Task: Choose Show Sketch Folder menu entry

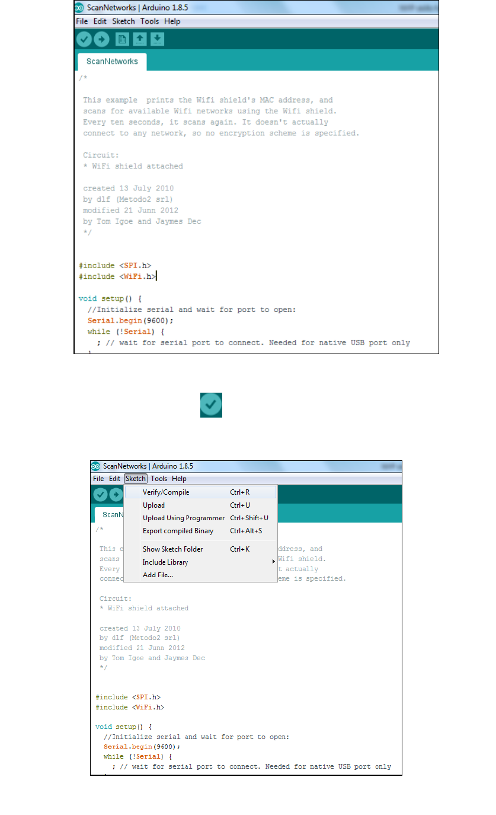Action: click(x=201, y=549)
